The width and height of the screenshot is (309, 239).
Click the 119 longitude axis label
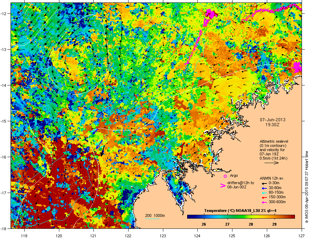(x=25, y=235)
